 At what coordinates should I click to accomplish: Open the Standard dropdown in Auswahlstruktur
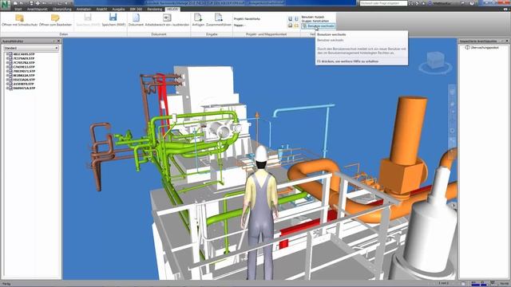[31, 48]
